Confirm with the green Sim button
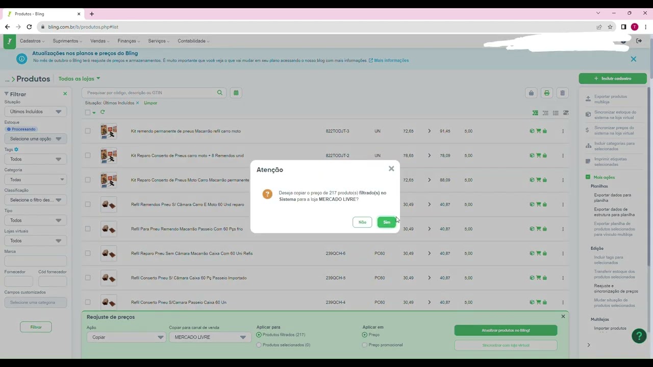 (x=387, y=222)
